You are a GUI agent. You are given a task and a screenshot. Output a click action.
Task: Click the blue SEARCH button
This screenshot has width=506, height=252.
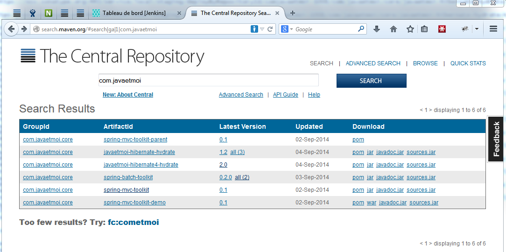372,81
